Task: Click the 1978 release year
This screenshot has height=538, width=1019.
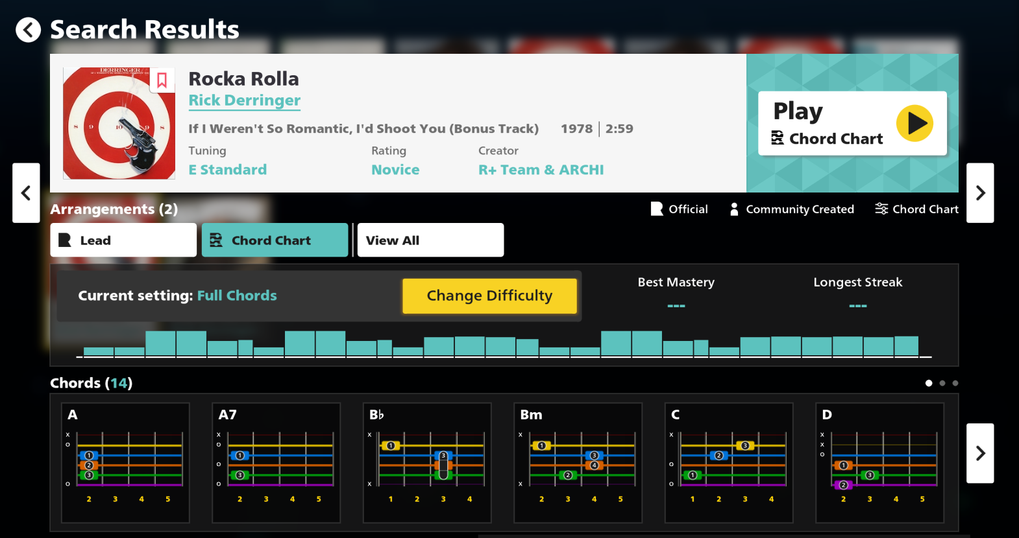Action: click(576, 128)
